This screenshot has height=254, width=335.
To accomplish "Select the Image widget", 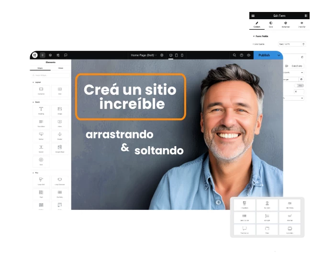I will point(60,111).
